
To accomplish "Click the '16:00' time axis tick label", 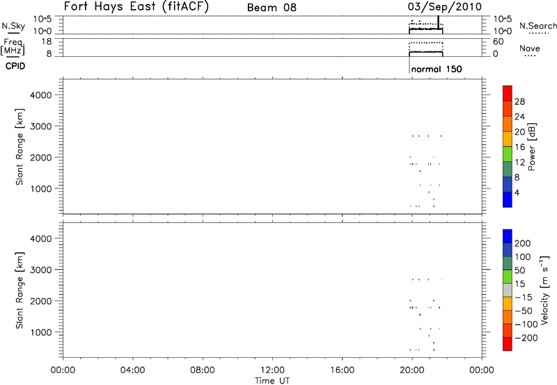I will [342, 370].
